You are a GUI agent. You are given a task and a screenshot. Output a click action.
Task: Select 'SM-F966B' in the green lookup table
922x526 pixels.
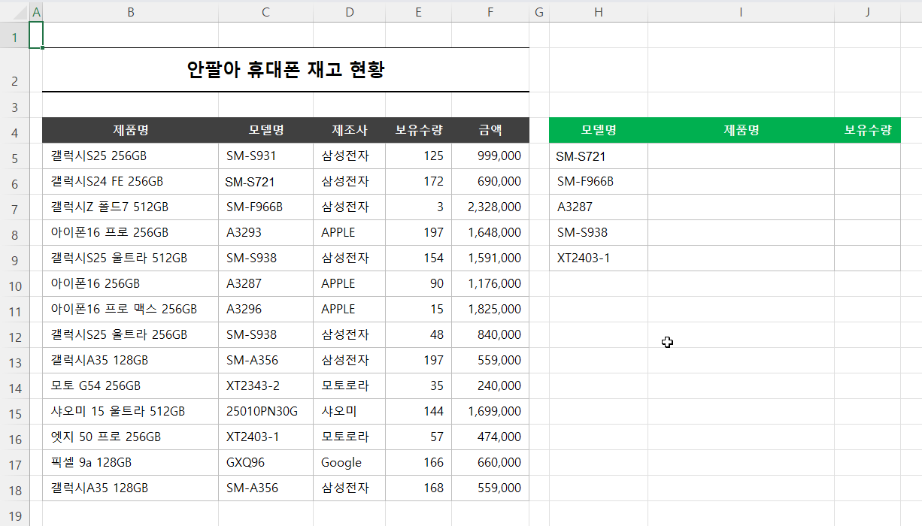(599, 182)
